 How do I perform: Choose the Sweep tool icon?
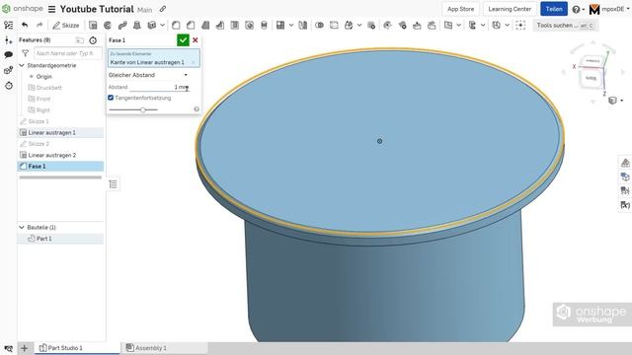click(122, 26)
